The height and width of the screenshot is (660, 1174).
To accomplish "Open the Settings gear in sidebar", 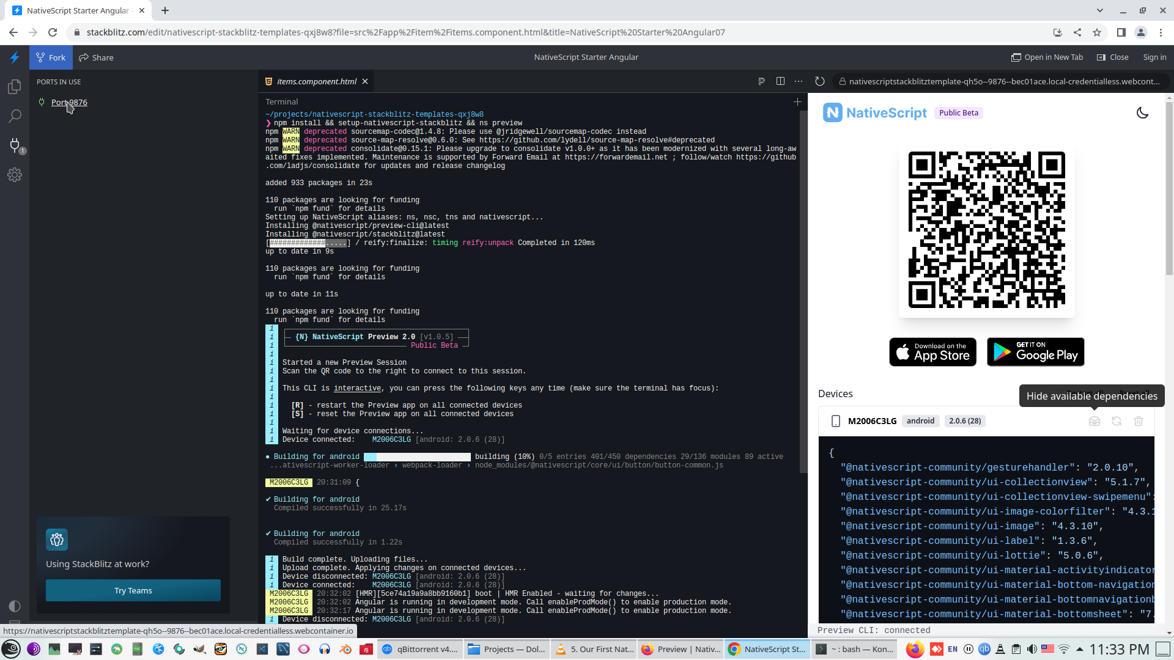I will click(x=15, y=175).
